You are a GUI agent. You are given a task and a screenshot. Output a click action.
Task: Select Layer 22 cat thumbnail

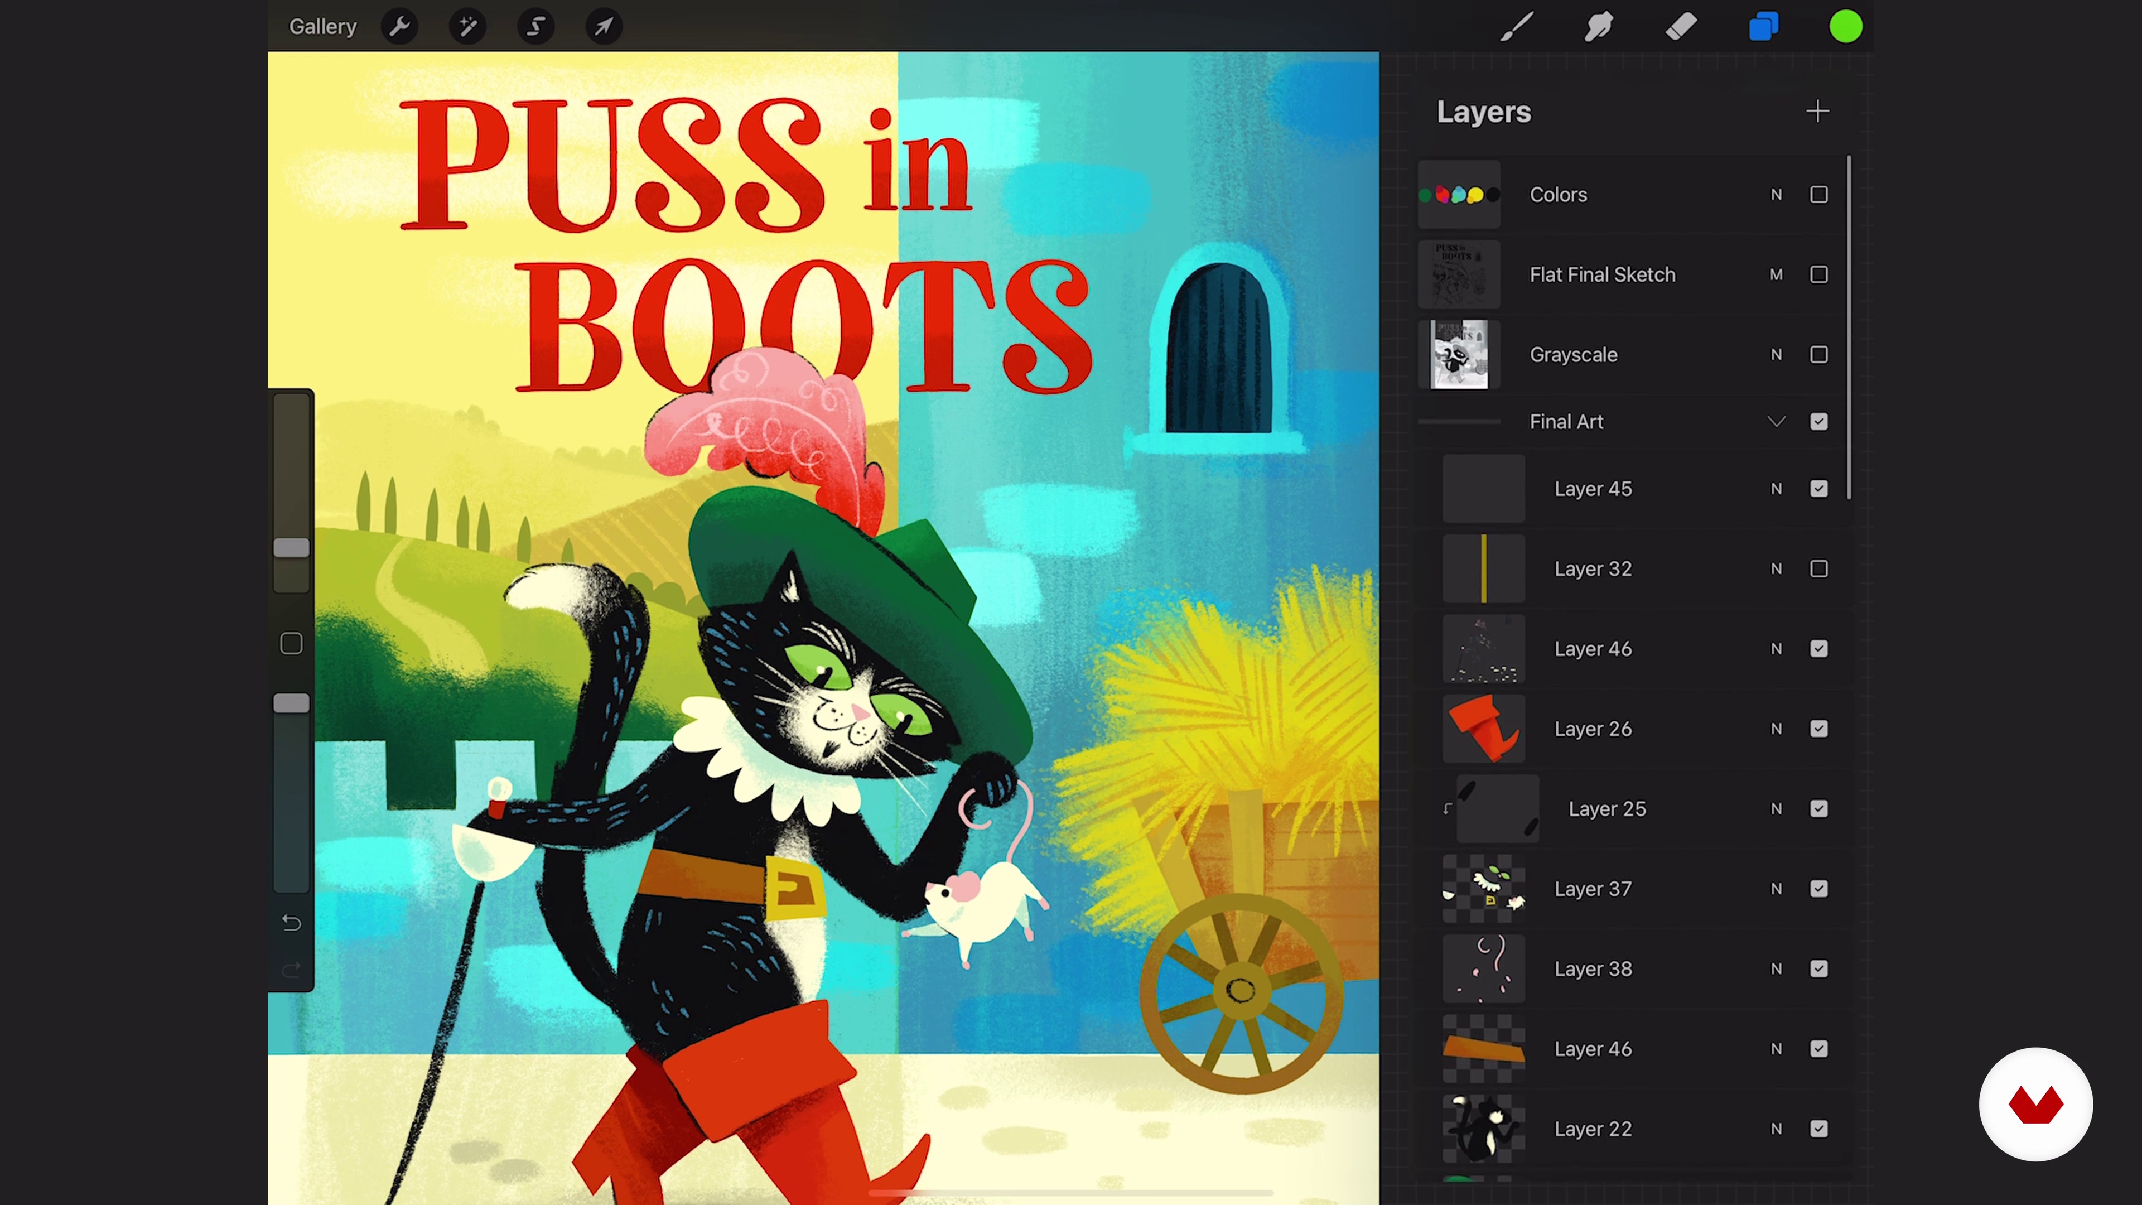coord(1483,1129)
